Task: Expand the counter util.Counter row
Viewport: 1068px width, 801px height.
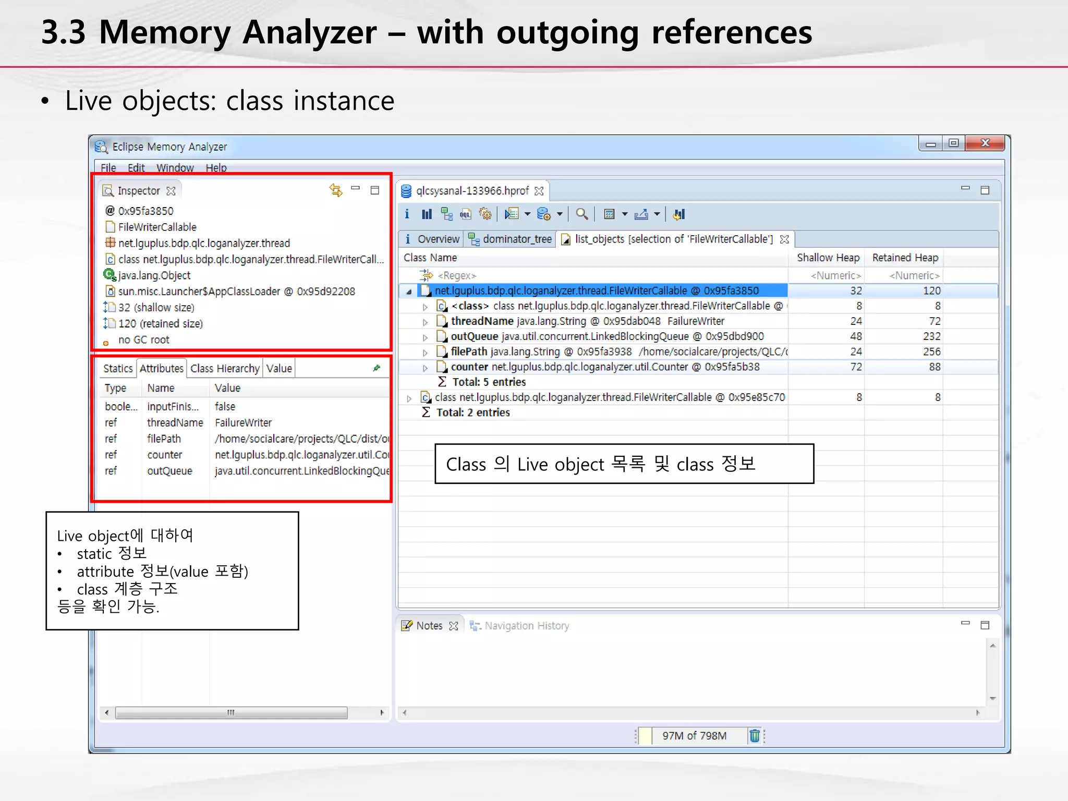Action: coord(426,368)
